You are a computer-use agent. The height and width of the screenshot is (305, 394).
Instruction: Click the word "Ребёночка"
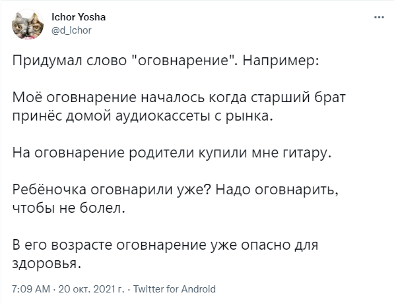pos(49,190)
